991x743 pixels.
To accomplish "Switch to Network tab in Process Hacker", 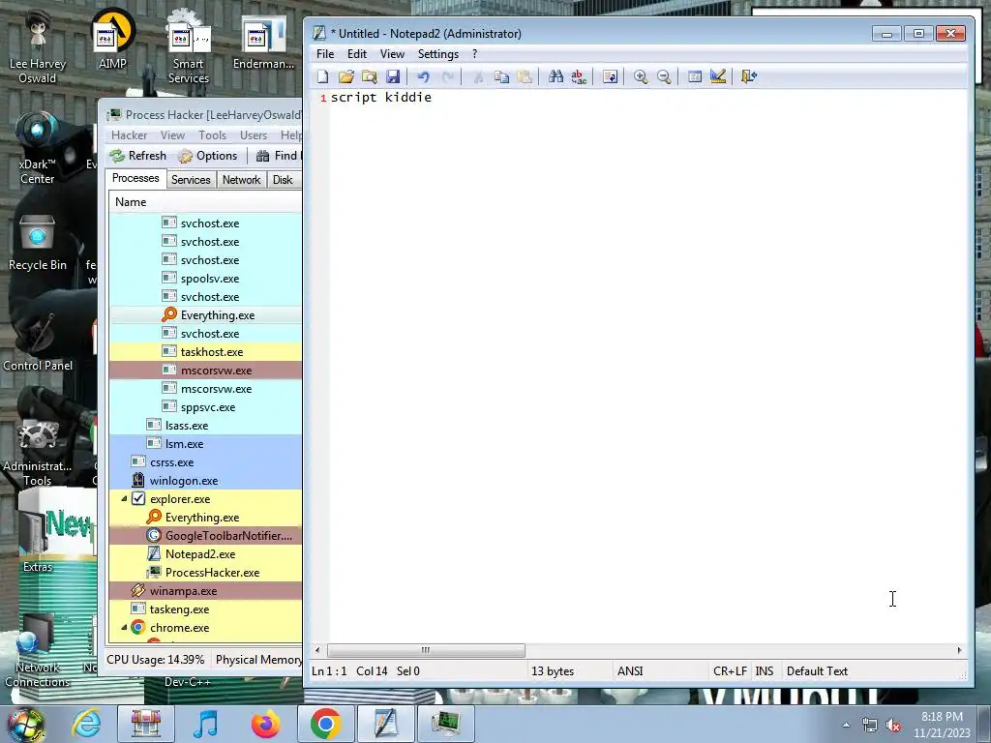I will coord(241,180).
